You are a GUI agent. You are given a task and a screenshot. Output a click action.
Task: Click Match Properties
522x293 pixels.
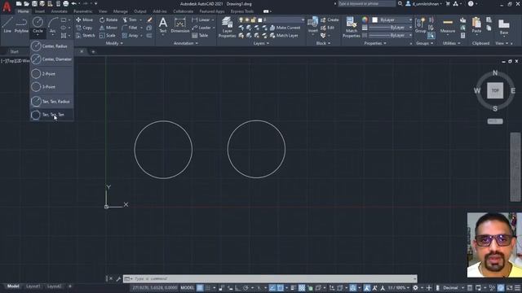pos(352,27)
